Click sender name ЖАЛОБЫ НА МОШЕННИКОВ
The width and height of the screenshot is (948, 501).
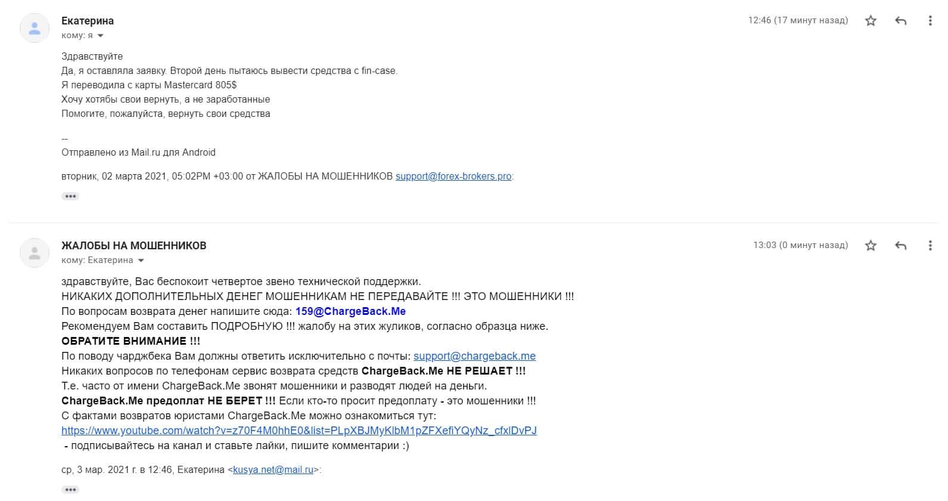pyautogui.click(x=134, y=246)
